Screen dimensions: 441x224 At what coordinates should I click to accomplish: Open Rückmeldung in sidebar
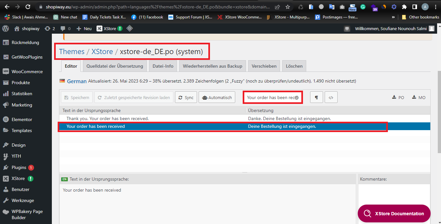click(26, 42)
